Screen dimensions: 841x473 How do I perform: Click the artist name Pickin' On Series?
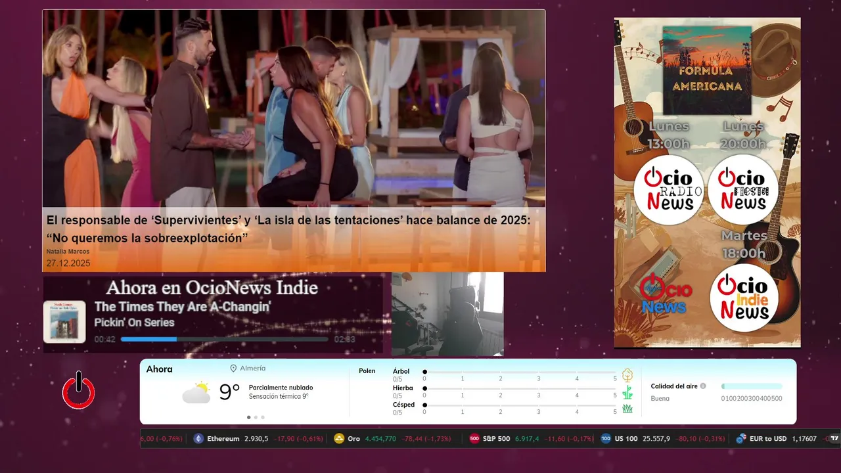134,323
